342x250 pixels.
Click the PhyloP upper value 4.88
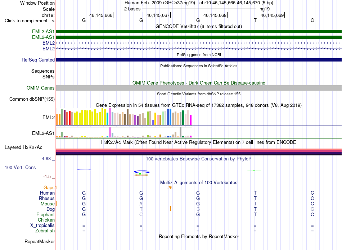46,159
